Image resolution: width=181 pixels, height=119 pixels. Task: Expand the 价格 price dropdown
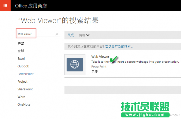[84, 35]
